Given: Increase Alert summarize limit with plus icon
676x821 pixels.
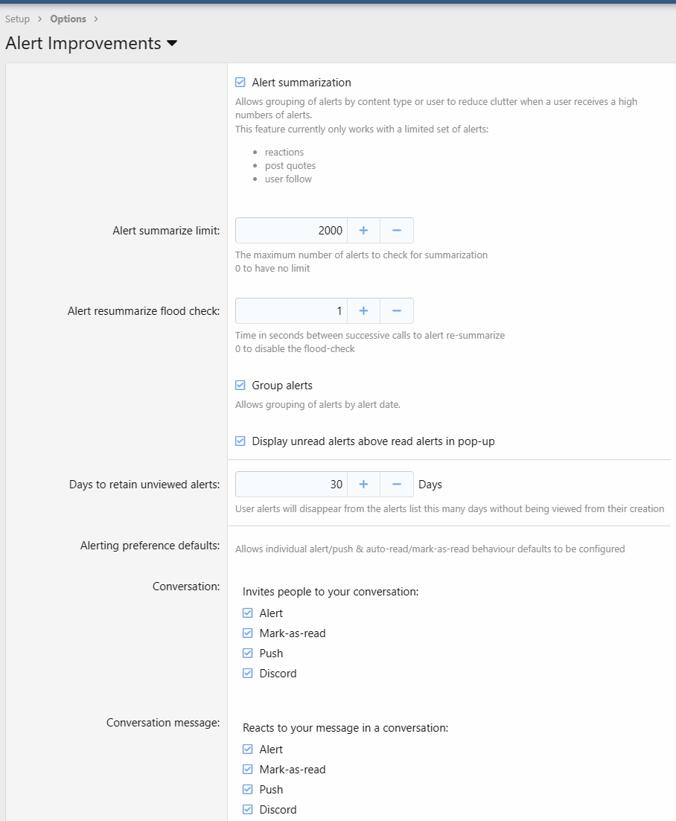Looking at the screenshot, I should click(x=363, y=230).
